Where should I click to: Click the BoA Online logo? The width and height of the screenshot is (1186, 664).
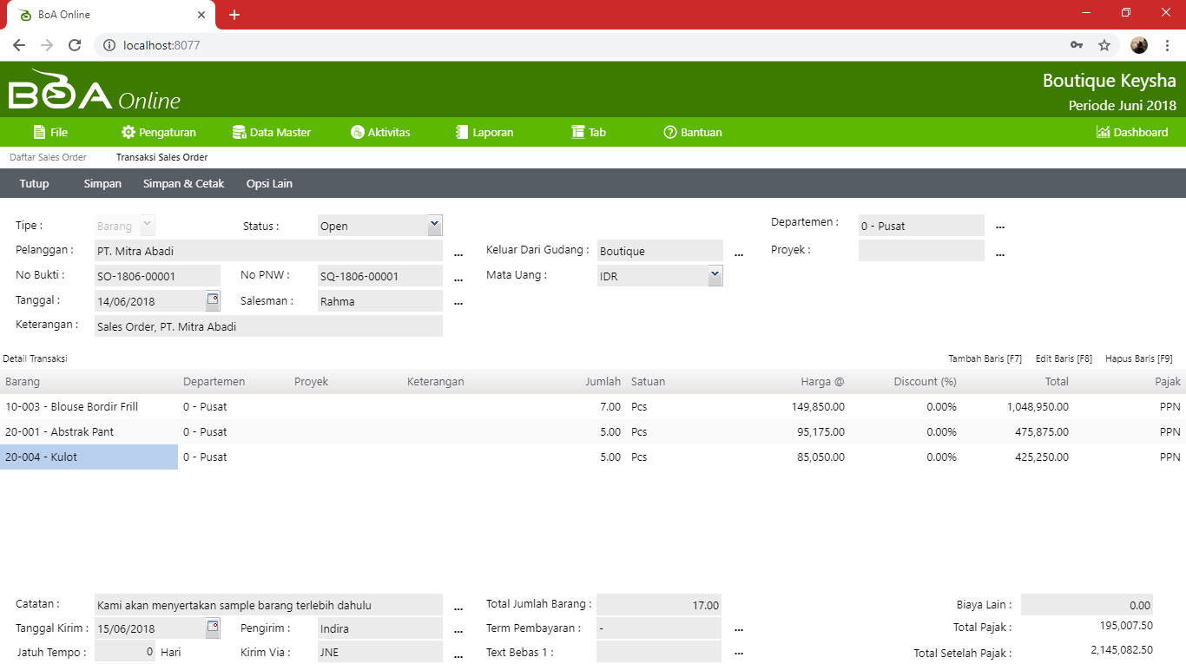point(94,90)
